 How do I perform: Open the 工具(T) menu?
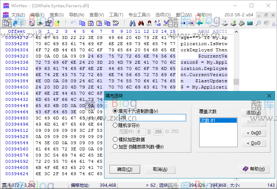click(116, 15)
